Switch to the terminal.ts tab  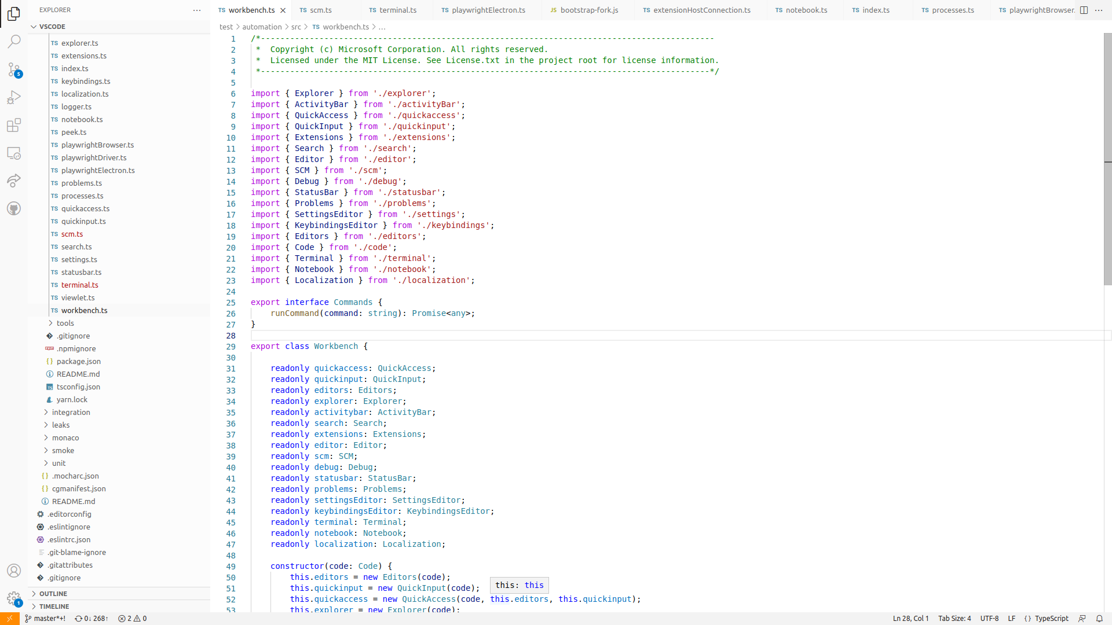tap(397, 10)
